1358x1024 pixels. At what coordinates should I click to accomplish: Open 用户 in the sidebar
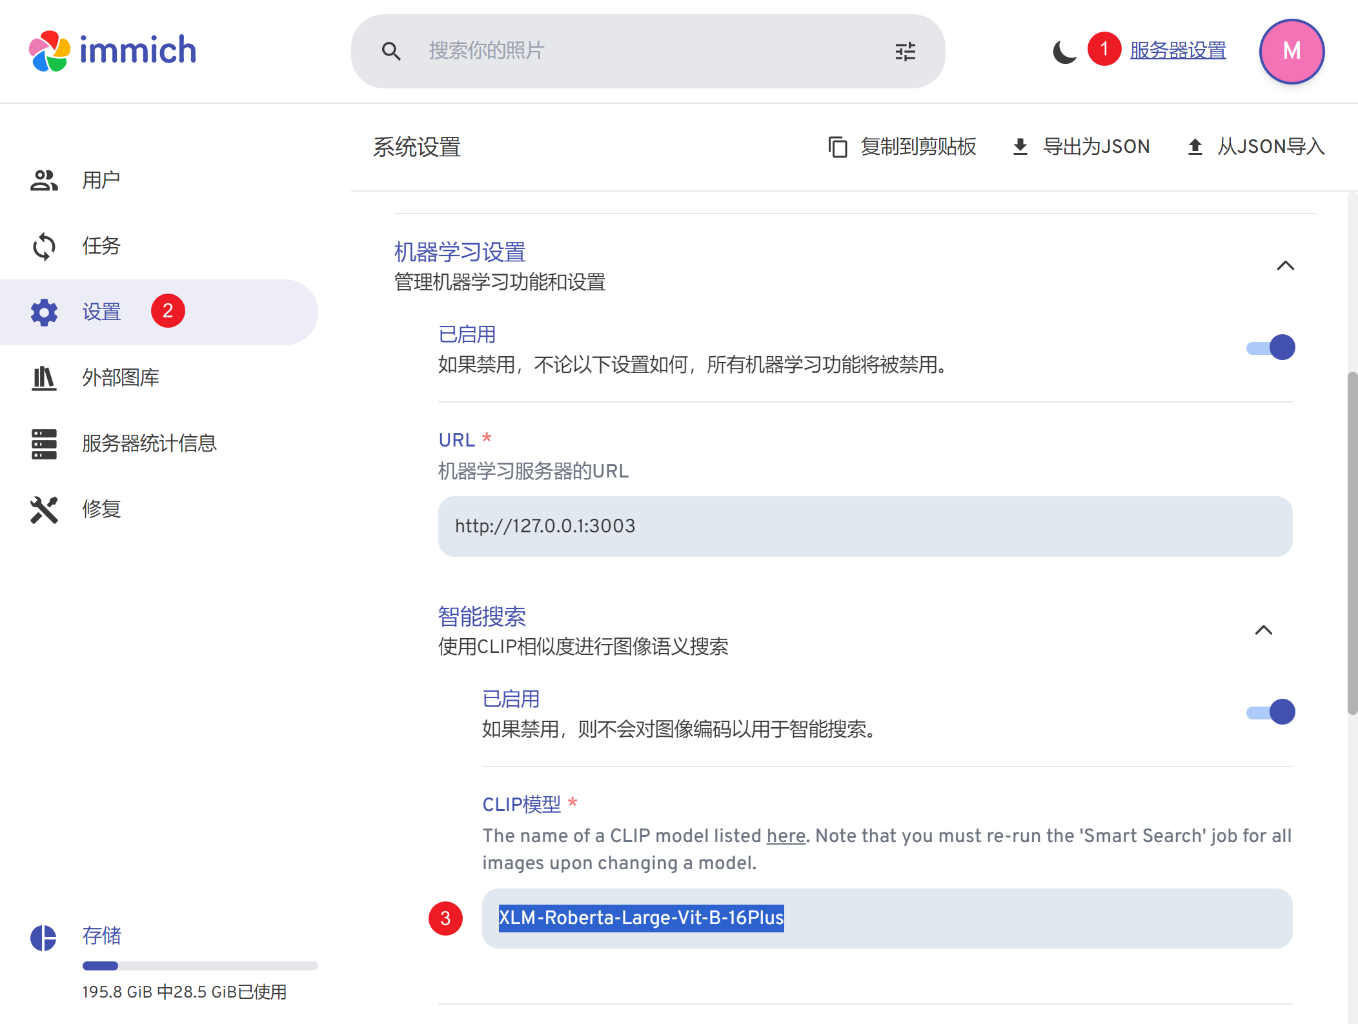159,181
